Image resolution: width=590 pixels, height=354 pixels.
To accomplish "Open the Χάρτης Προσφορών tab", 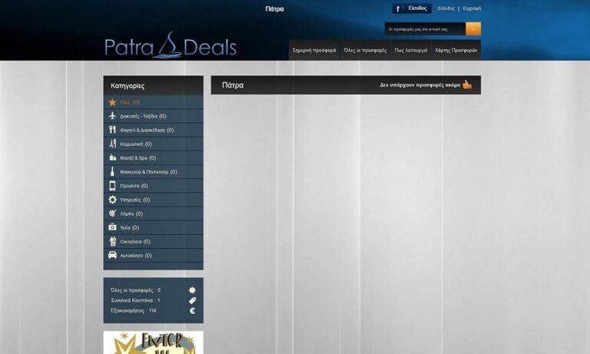I will pyautogui.click(x=456, y=50).
